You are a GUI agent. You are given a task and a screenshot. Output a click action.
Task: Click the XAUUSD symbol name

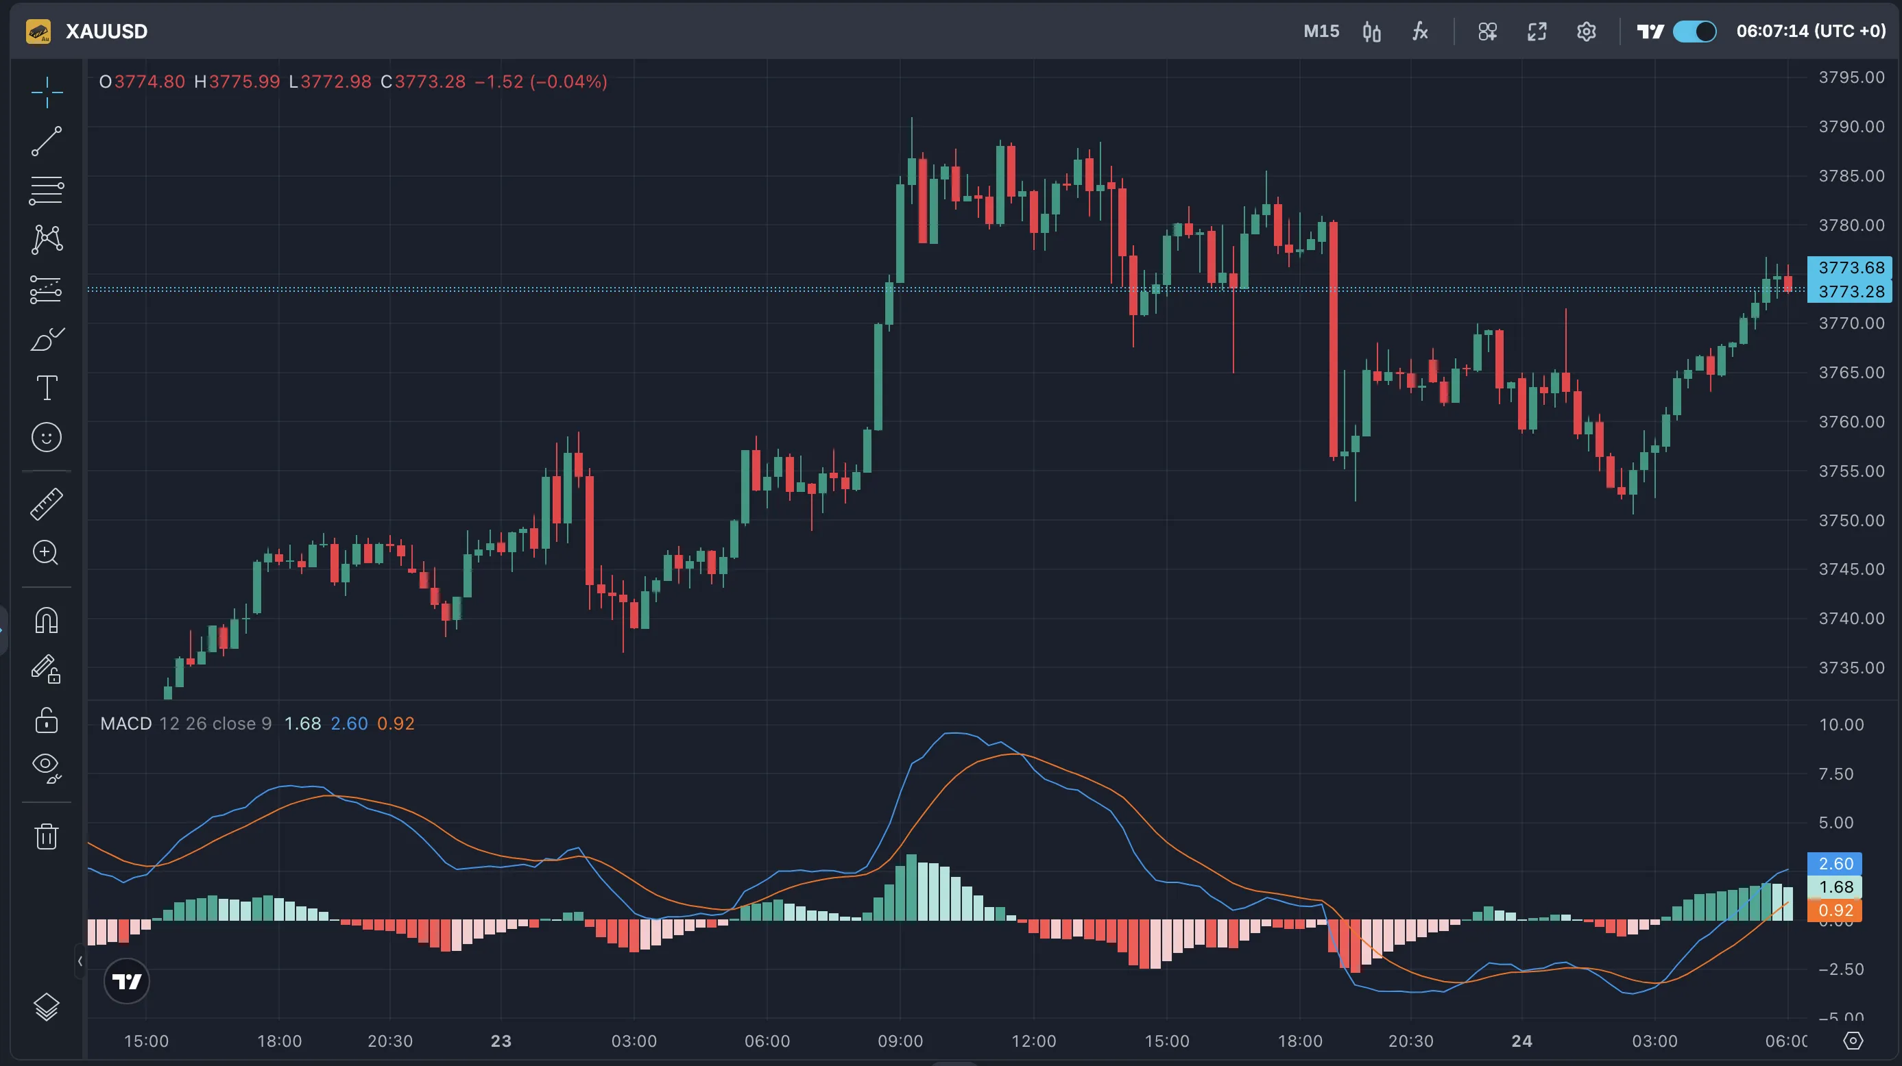[106, 32]
